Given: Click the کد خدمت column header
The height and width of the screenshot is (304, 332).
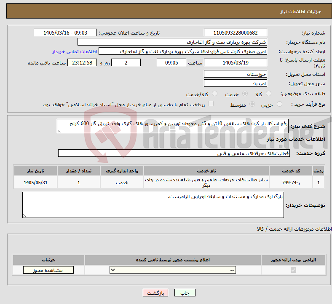Looking at the screenshot, I should pos(291,171).
